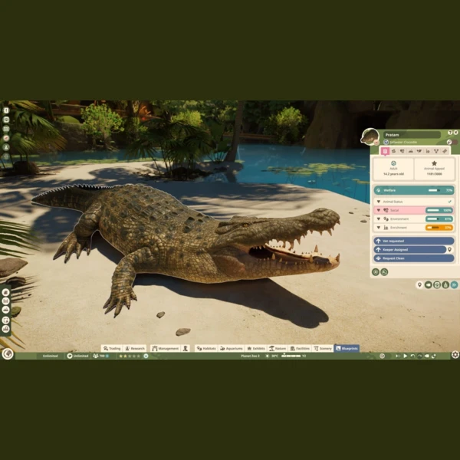Open the Exhibits menu
This screenshot has width=460, height=460.
(256, 348)
